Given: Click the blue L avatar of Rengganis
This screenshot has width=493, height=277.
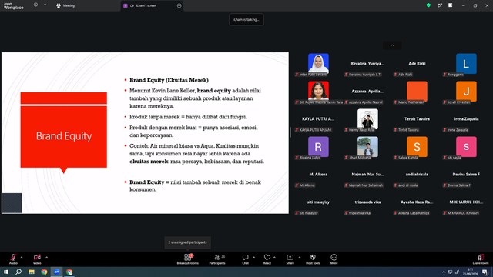Looking at the screenshot, I should click(466, 64).
